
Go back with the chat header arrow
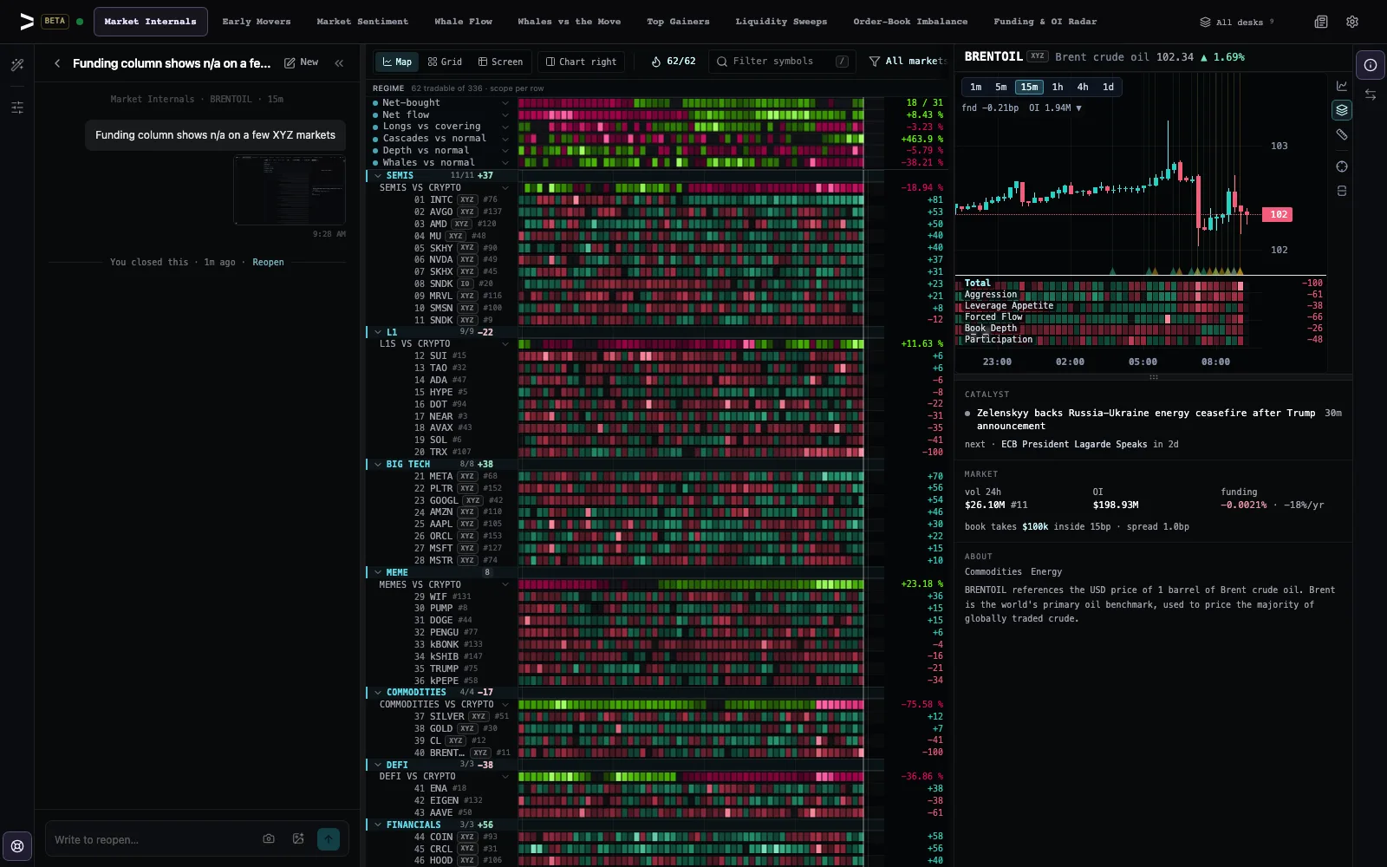tap(57, 63)
